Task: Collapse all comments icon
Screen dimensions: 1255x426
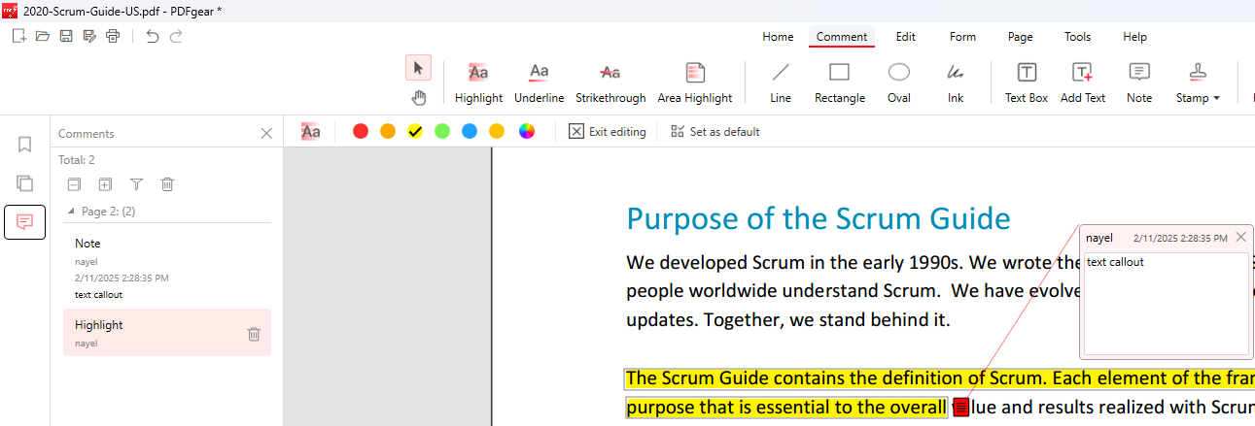Action: coord(74,184)
